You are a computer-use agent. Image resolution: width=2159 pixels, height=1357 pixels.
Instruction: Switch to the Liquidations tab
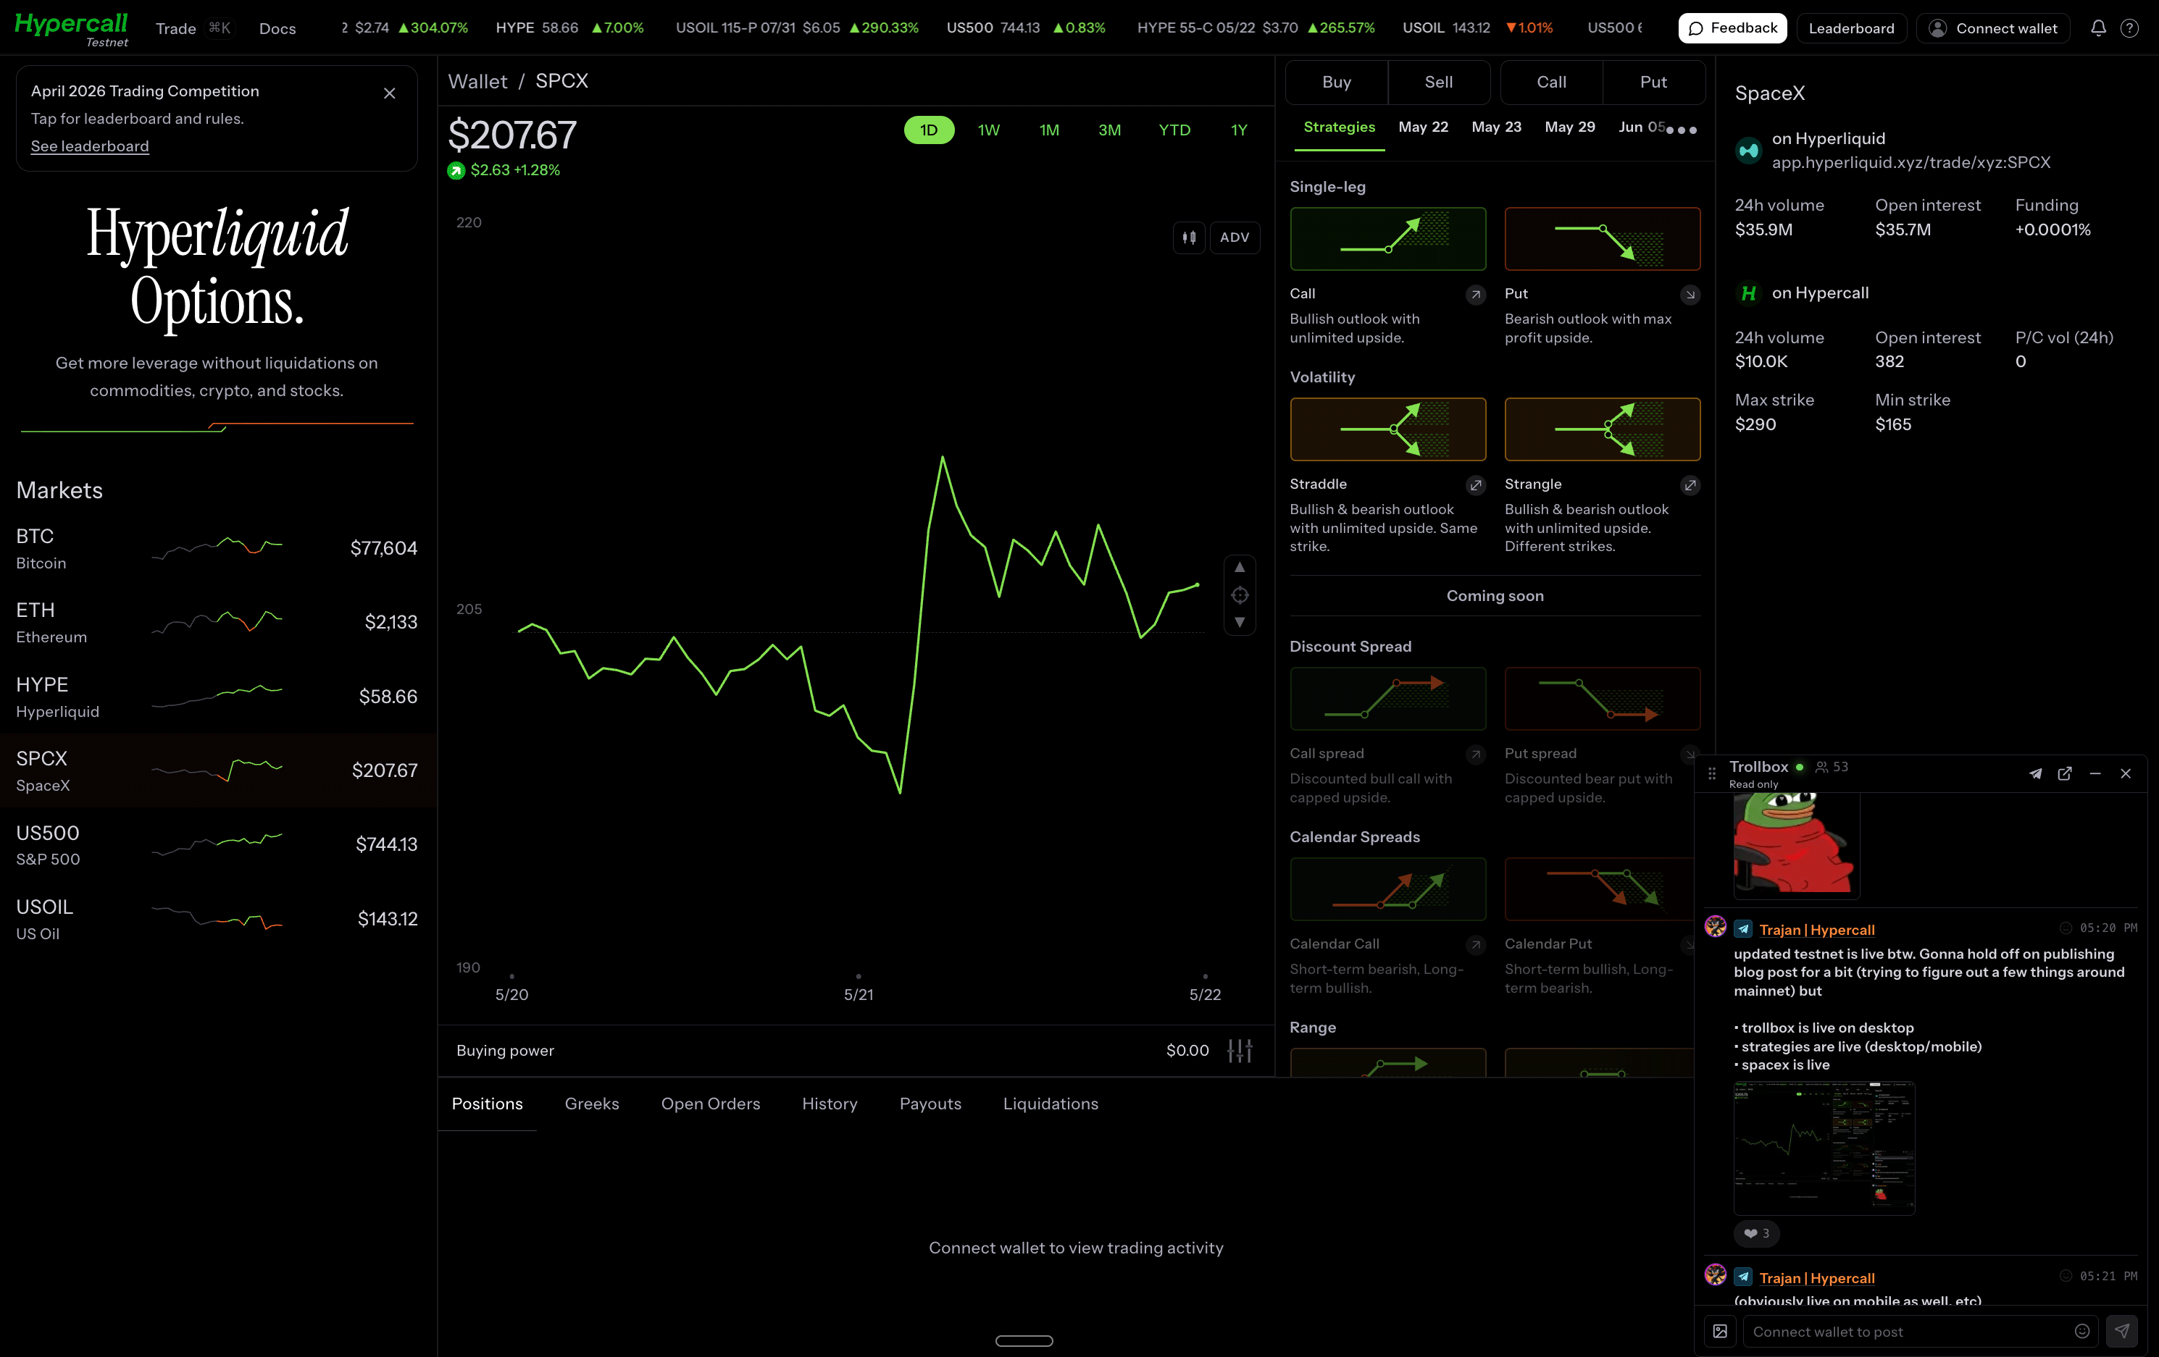pyautogui.click(x=1050, y=1104)
